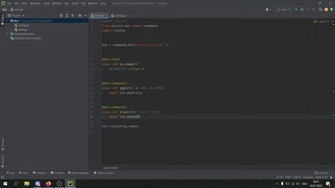Open the Window menu

(x=93, y=4)
